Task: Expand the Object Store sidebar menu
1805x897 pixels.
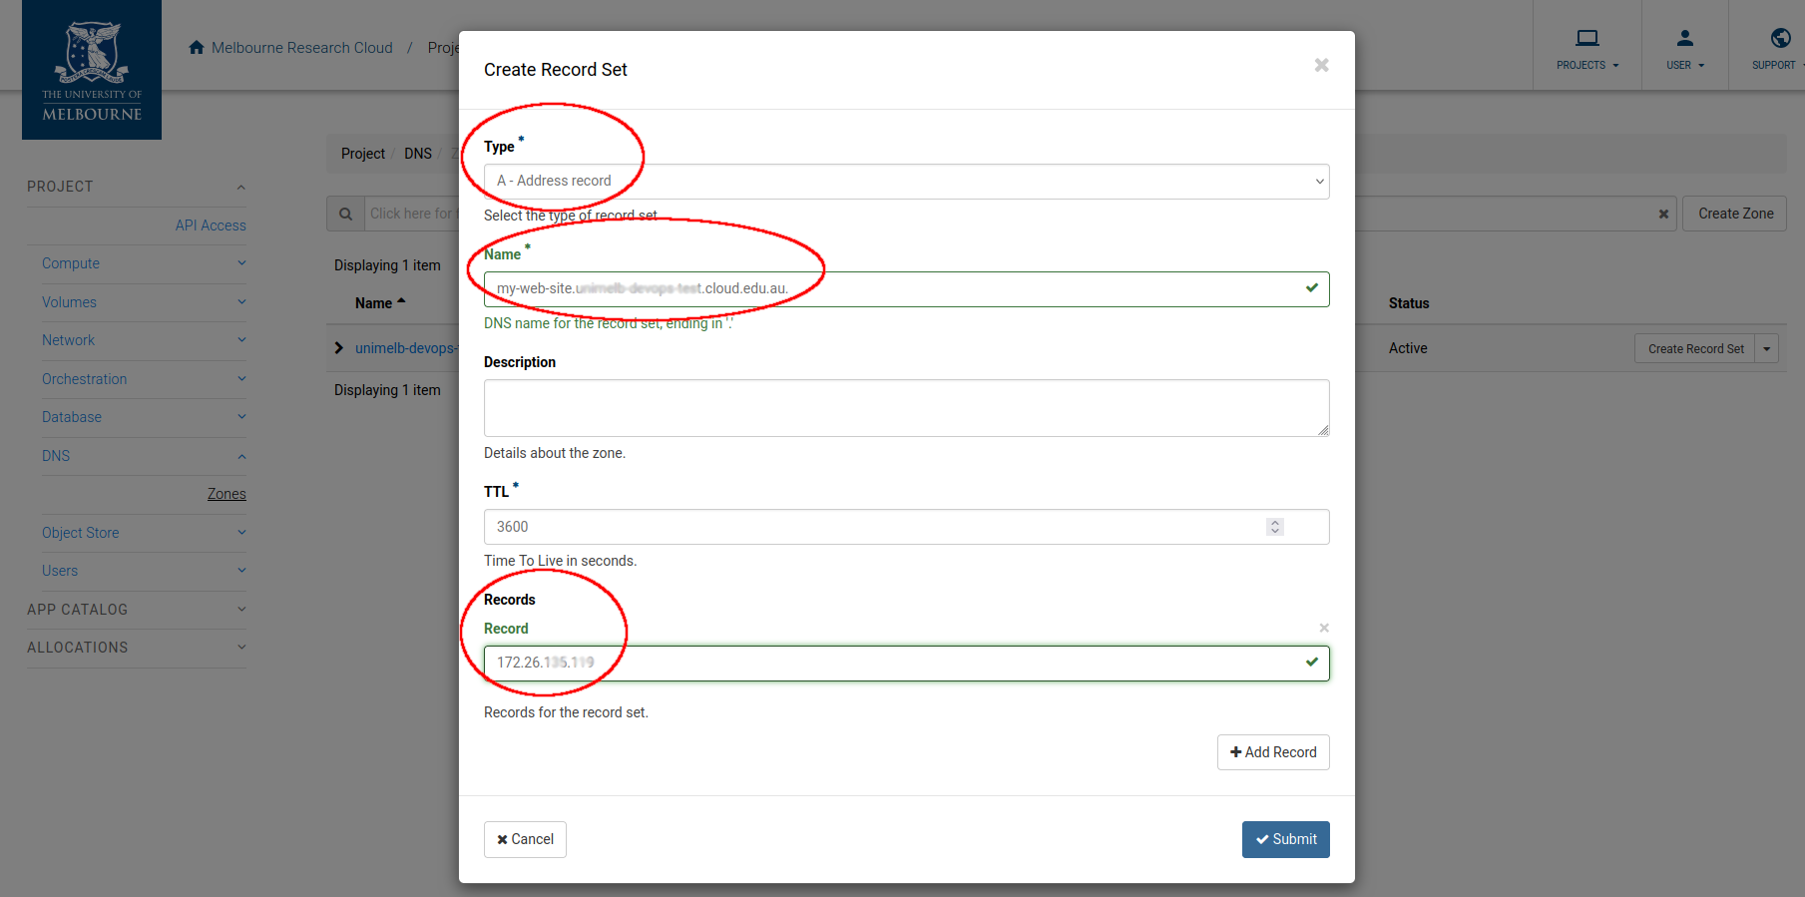Action: tap(241, 533)
